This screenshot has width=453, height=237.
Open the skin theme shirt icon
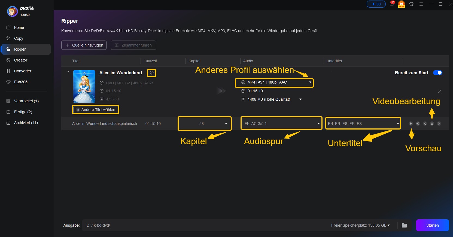(x=411, y=4)
